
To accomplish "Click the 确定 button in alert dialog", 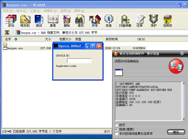I will 176,132.
